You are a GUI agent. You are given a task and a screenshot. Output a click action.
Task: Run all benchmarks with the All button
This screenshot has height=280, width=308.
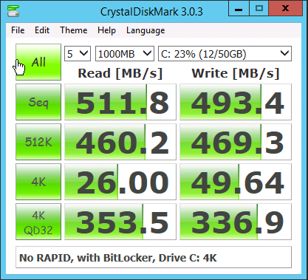[x=38, y=62]
